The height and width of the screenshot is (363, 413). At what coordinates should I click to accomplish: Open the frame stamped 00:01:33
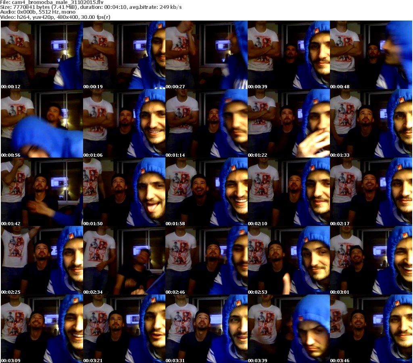pyautogui.click(x=371, y=123)
